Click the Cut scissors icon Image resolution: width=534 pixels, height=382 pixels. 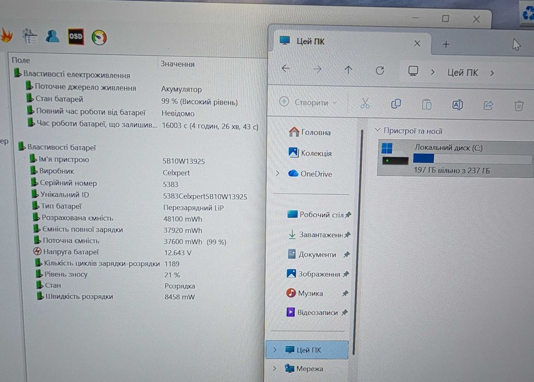point(365,103)
